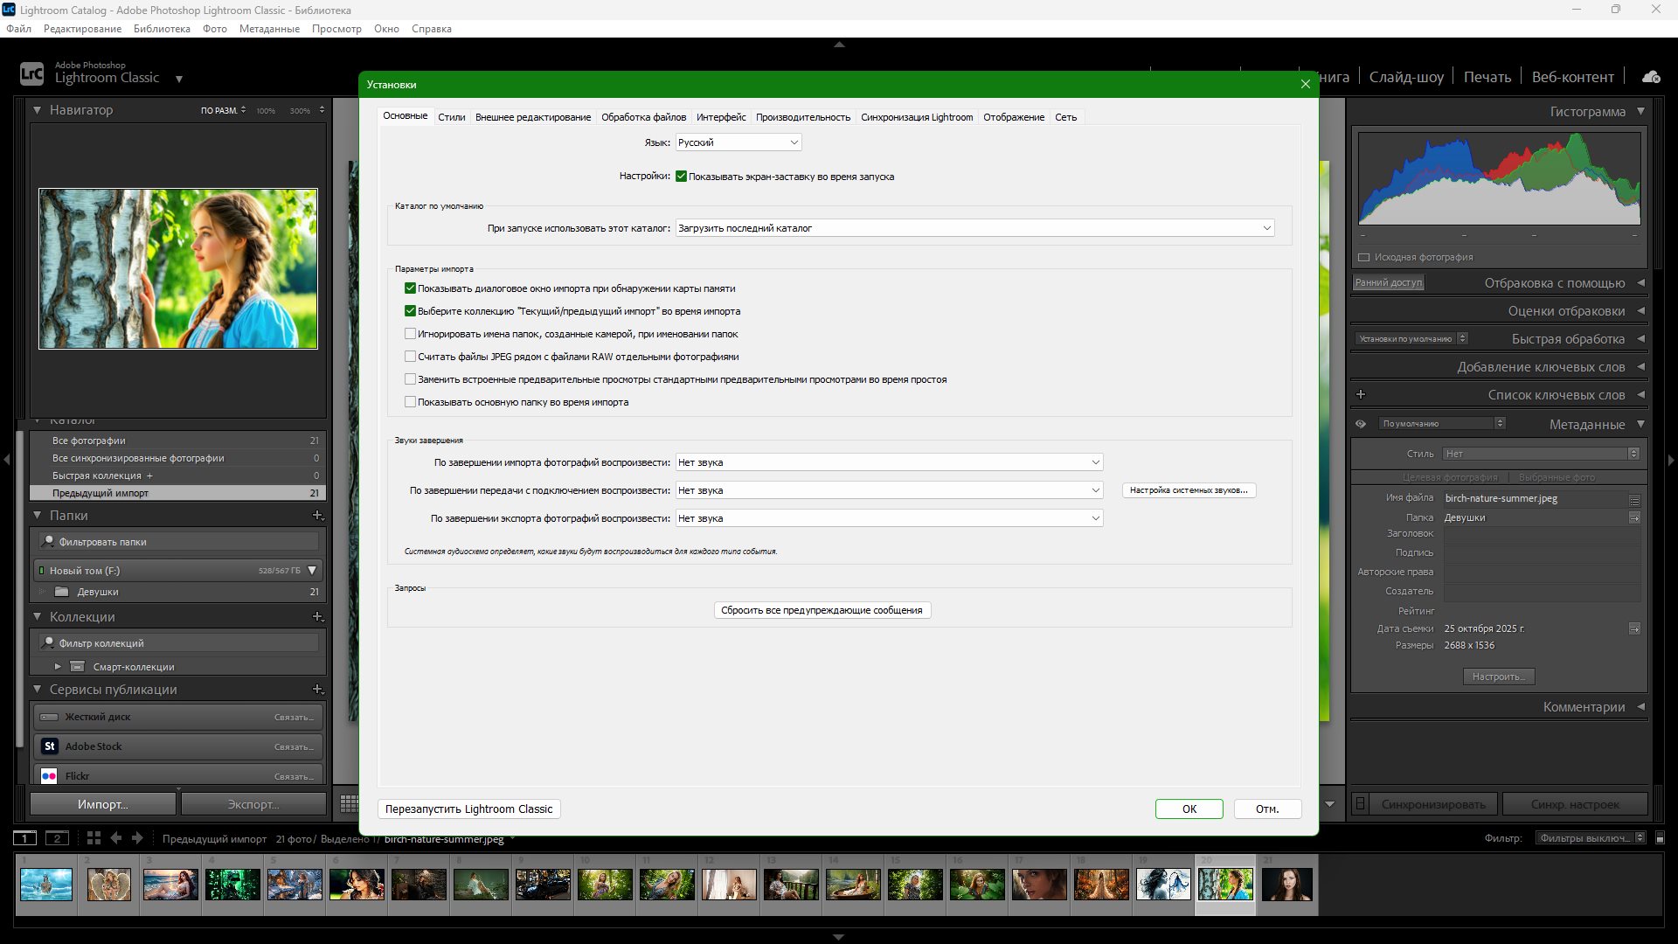Screen dimensions: 1678x944
Task: Switch to the Производительность tab
Action: [x=802, y=117]
